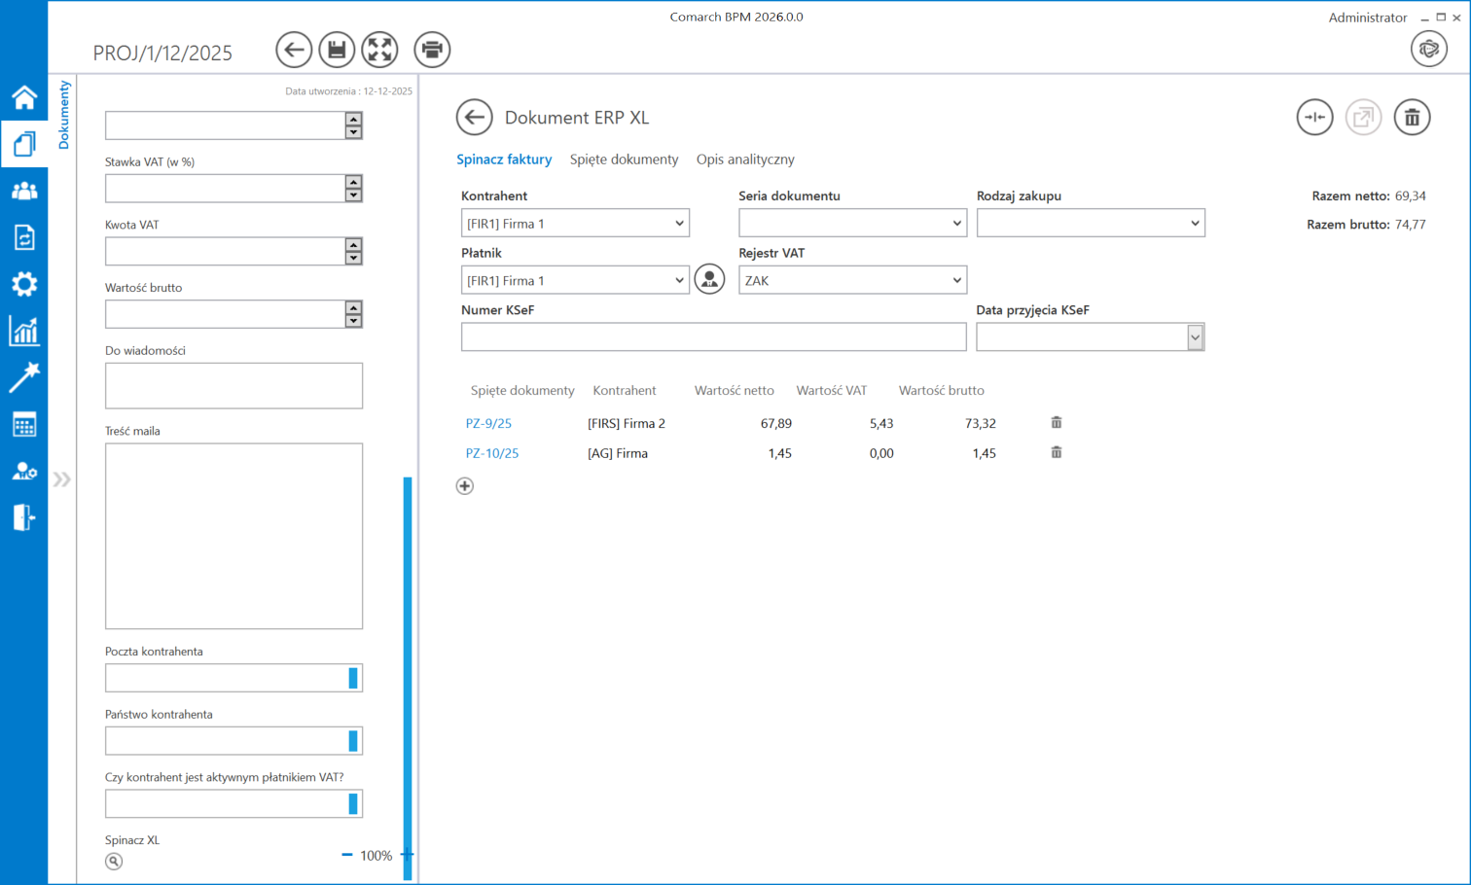Open the Kontrahent dropdown
Screen dimensions: 1471x885
(575, 224)
